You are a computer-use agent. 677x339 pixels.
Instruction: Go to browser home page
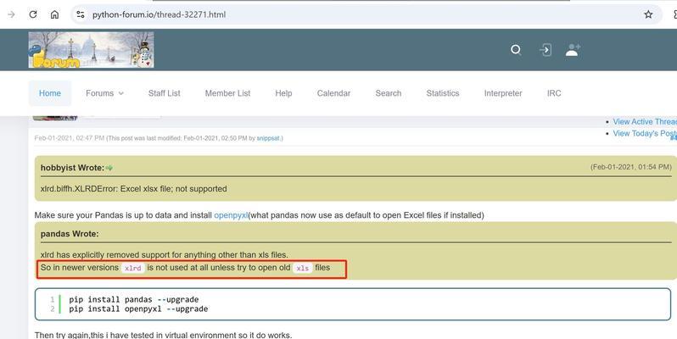[54, 14]
